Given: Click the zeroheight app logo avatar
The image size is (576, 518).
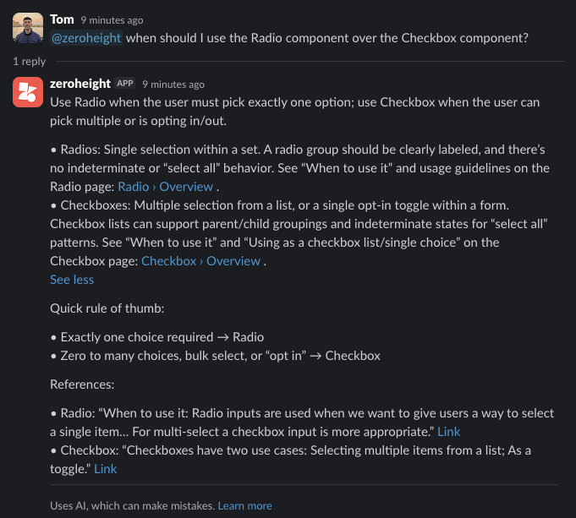Looking at the screenshot, I should [28, 92].
